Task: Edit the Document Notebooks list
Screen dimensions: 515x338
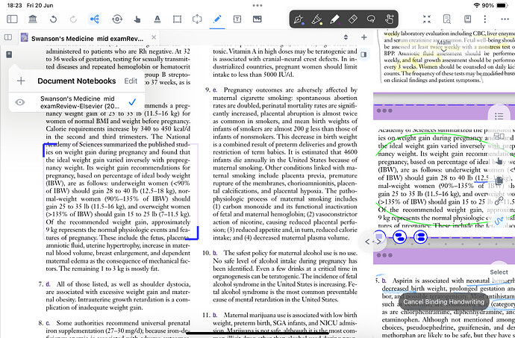Action: [x=131, y=81]
